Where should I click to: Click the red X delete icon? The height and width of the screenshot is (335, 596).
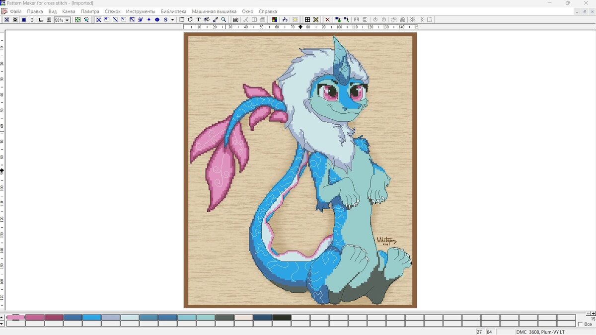(x=327, y=20)
